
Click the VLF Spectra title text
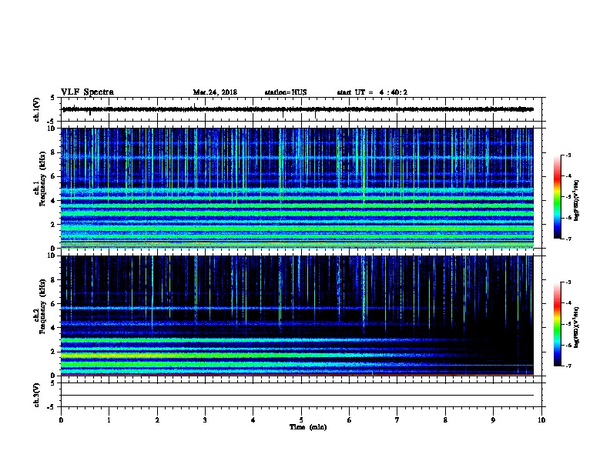87,92
